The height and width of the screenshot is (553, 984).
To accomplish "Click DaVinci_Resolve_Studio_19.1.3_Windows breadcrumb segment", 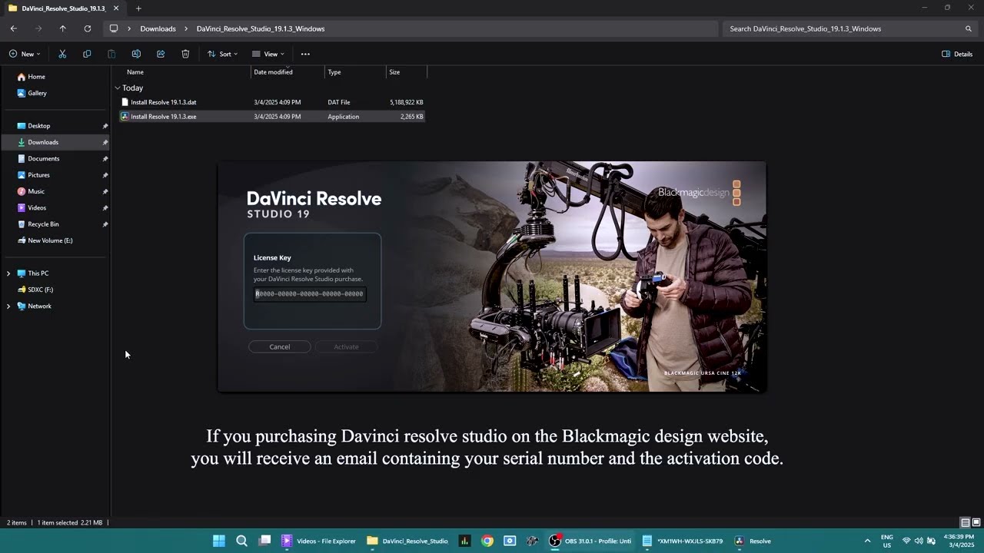I will pos(261,28).
